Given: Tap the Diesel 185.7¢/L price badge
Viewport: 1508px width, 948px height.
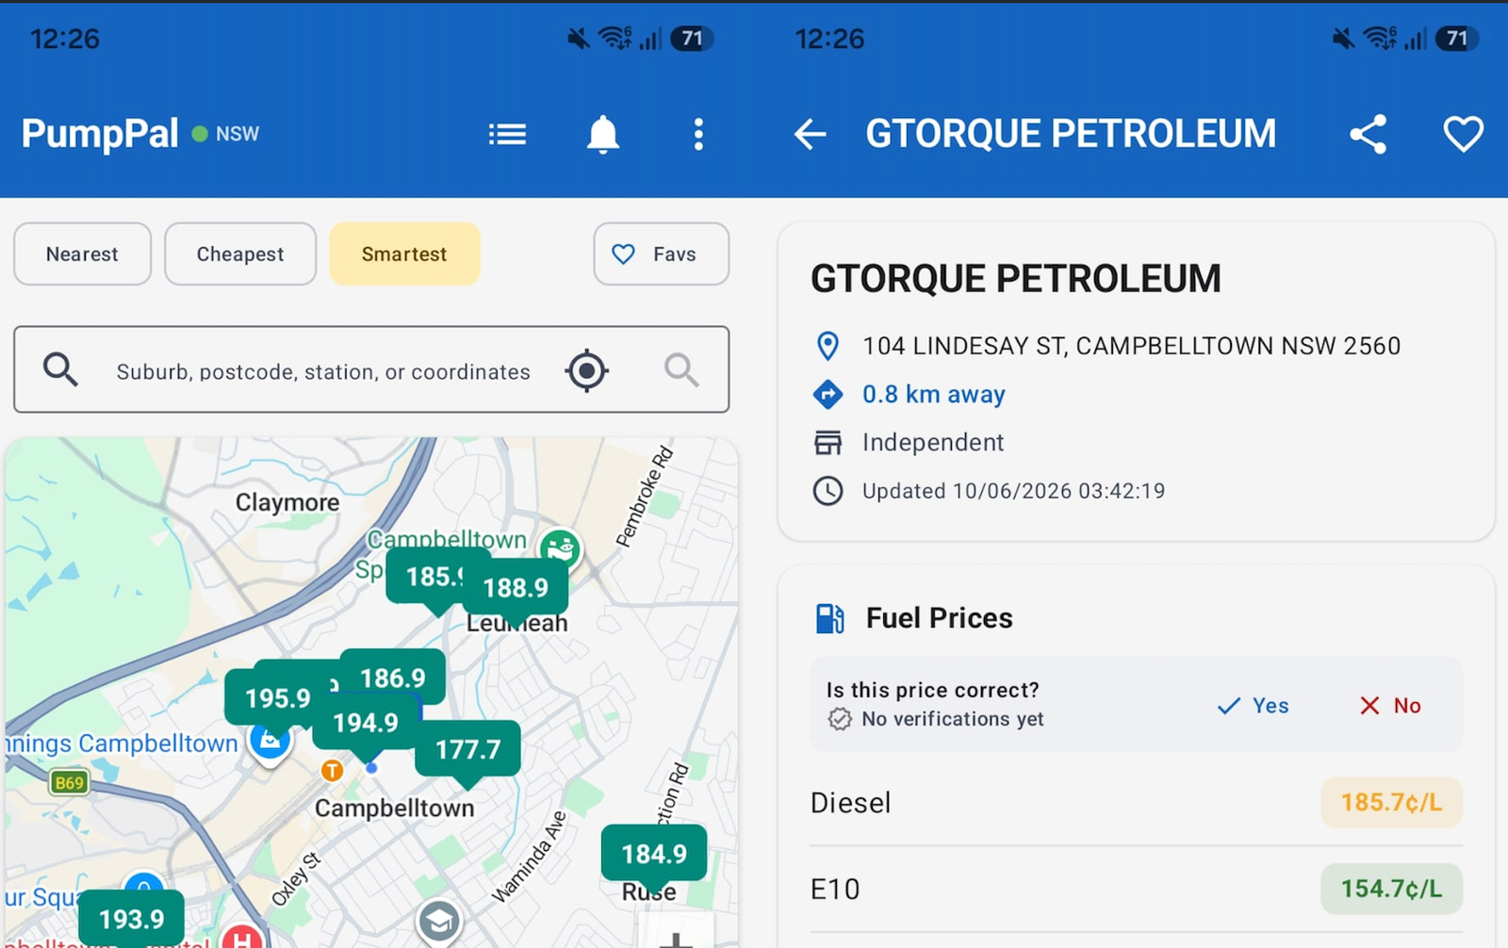Looking at the screenshot, I should tap(1391, 802).
